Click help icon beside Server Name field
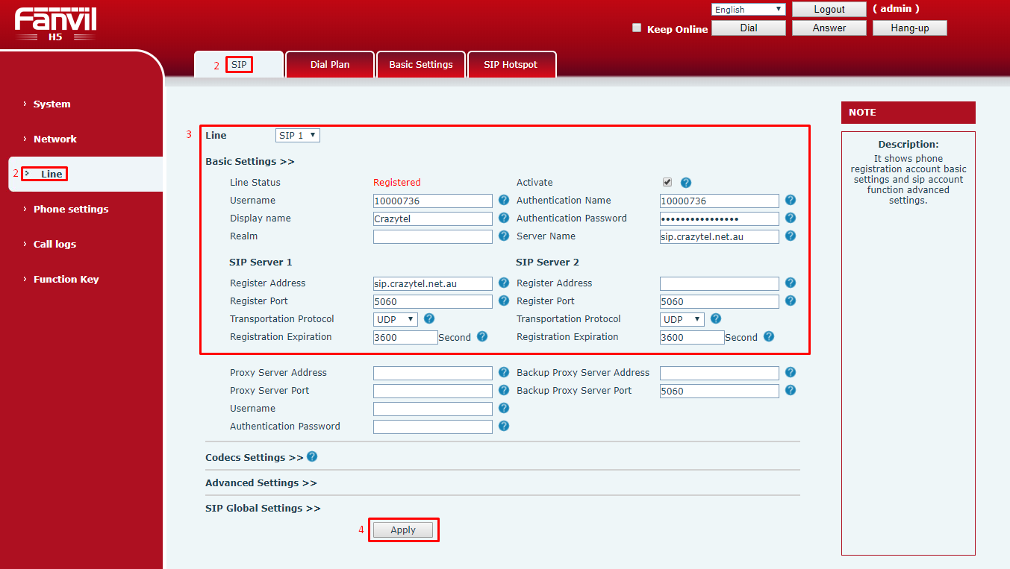Image resolution: width=1010 pixels, height=569 pixels. pos(791,236)
